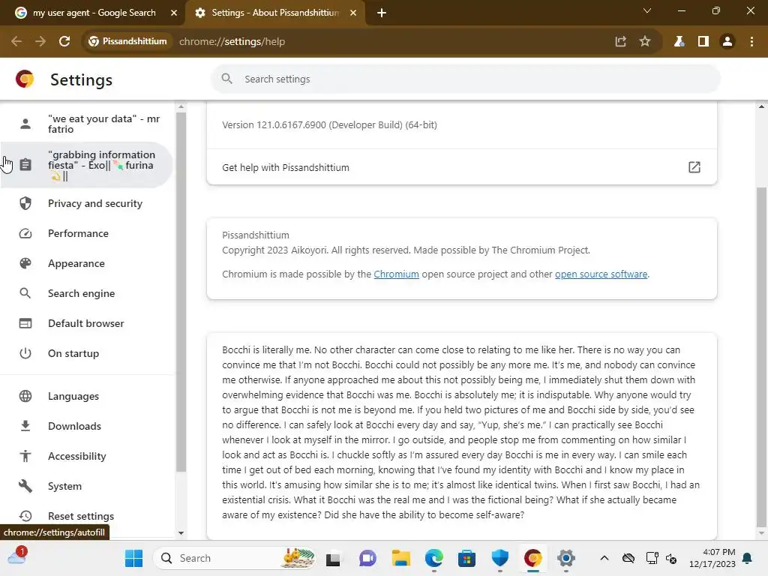The width and height of the screenshot is (768, 576).
Task: Click the browser back arrow
Action: (16, 42)
